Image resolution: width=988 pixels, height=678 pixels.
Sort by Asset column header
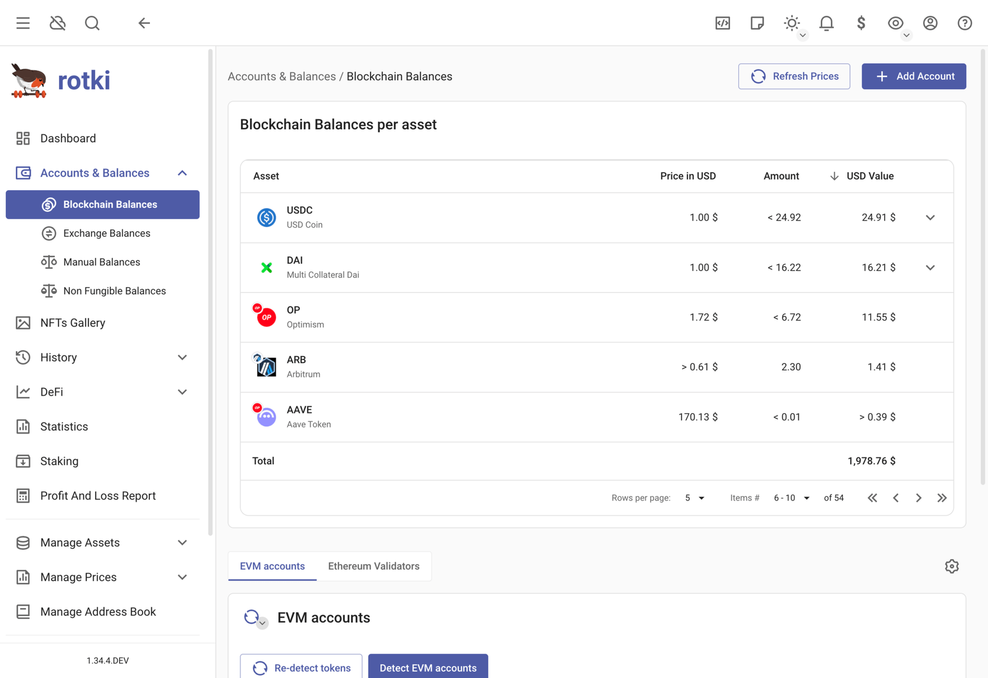(266, 176)
